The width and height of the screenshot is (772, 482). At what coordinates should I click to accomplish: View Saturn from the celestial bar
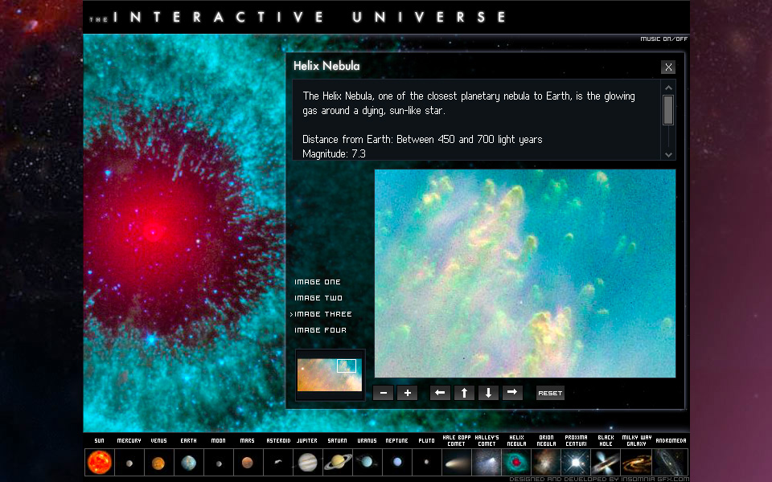pos(338,462)
